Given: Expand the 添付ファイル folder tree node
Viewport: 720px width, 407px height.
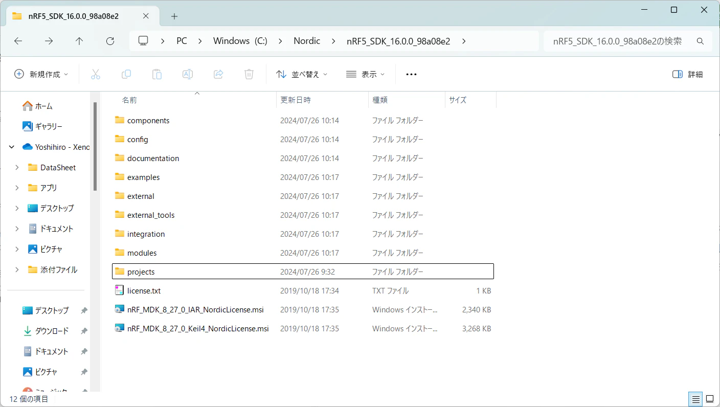Looking at the screenshot, I should [17, 269].
